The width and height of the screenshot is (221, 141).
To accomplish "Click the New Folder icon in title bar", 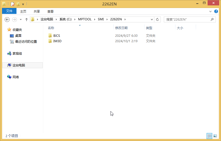I will pyautogui.click(x=18, y=4).
